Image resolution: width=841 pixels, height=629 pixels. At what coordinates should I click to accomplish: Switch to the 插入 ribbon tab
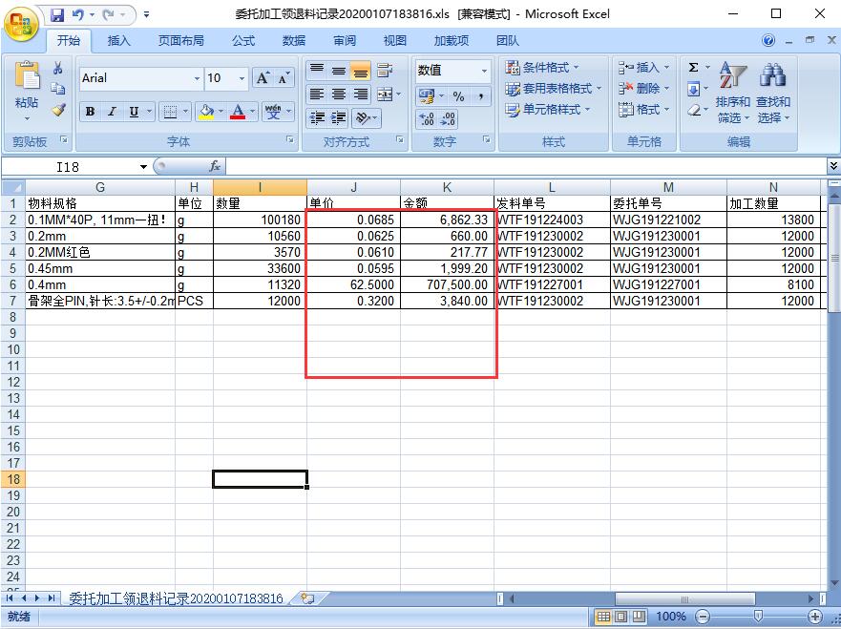(x=119, y=41)
